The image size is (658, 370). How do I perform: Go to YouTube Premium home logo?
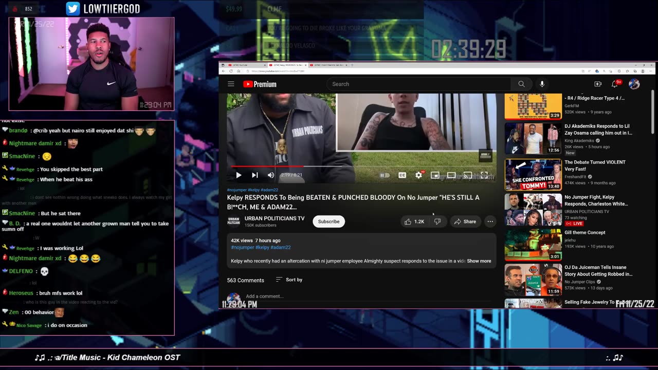260,84
